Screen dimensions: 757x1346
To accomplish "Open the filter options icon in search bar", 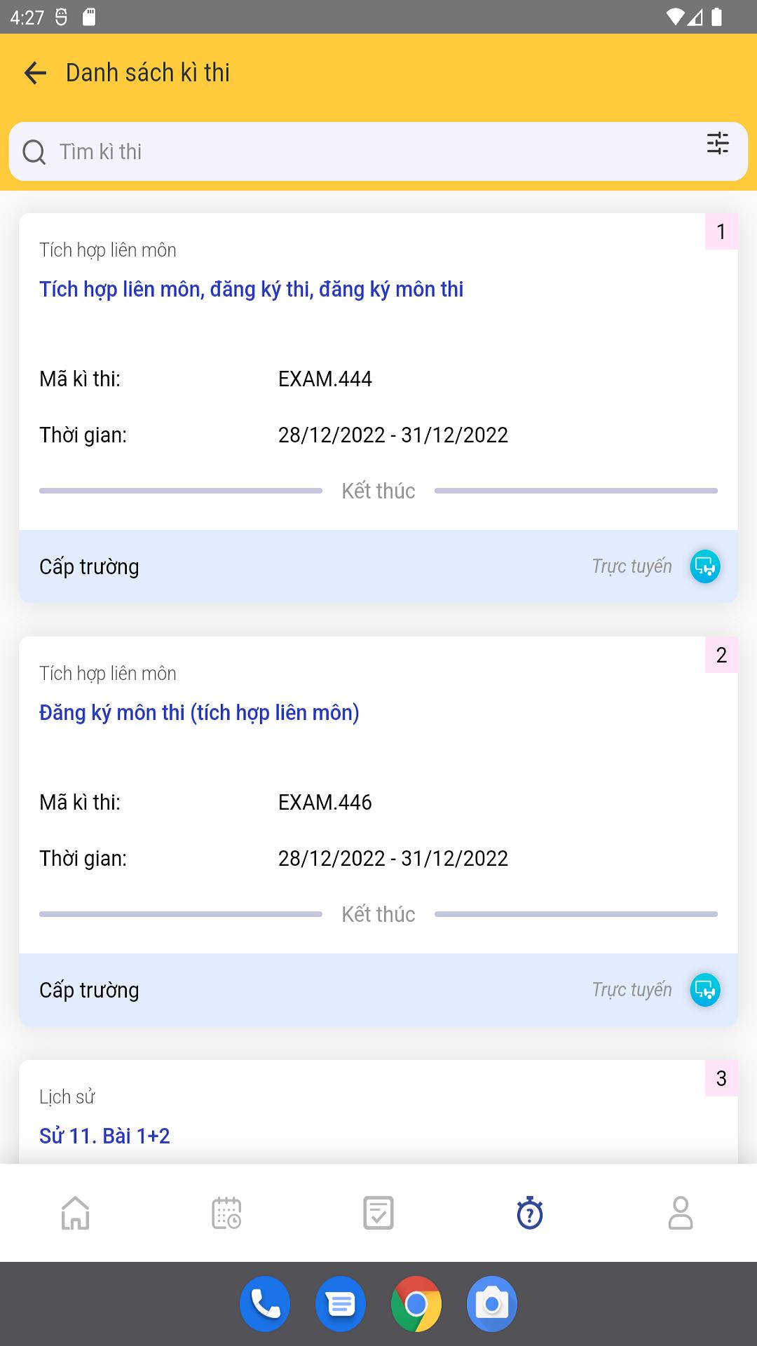I will coord(718,143).
